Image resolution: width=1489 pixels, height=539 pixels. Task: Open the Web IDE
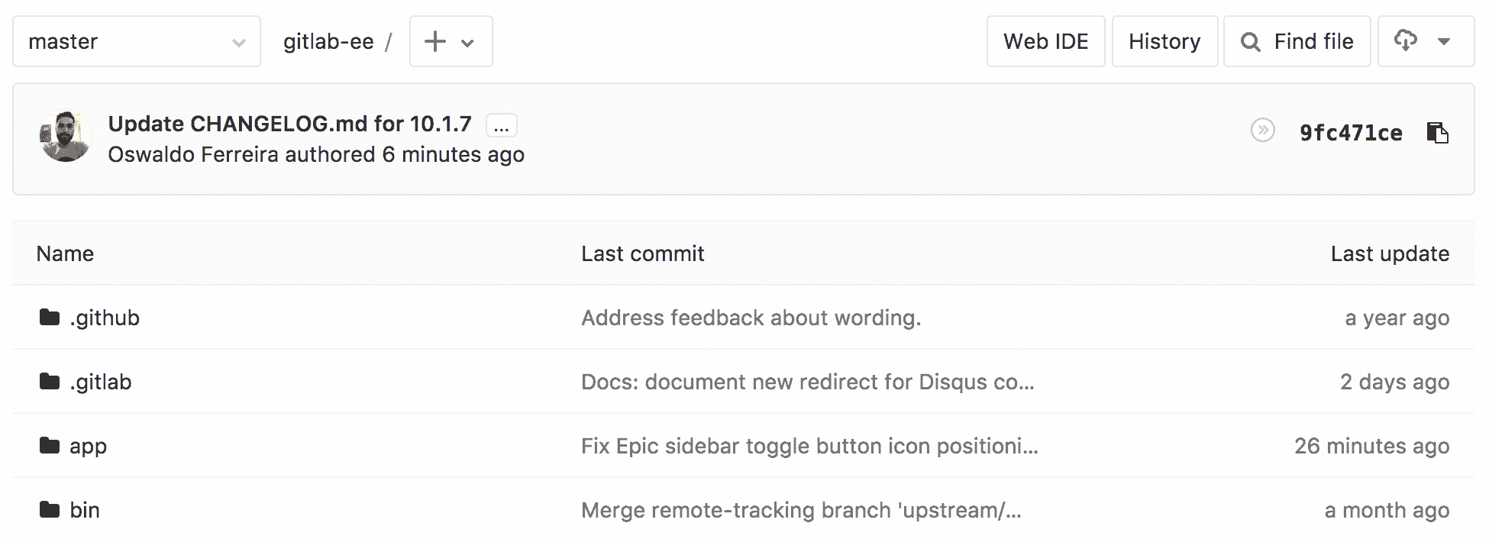pos(1046,41)
